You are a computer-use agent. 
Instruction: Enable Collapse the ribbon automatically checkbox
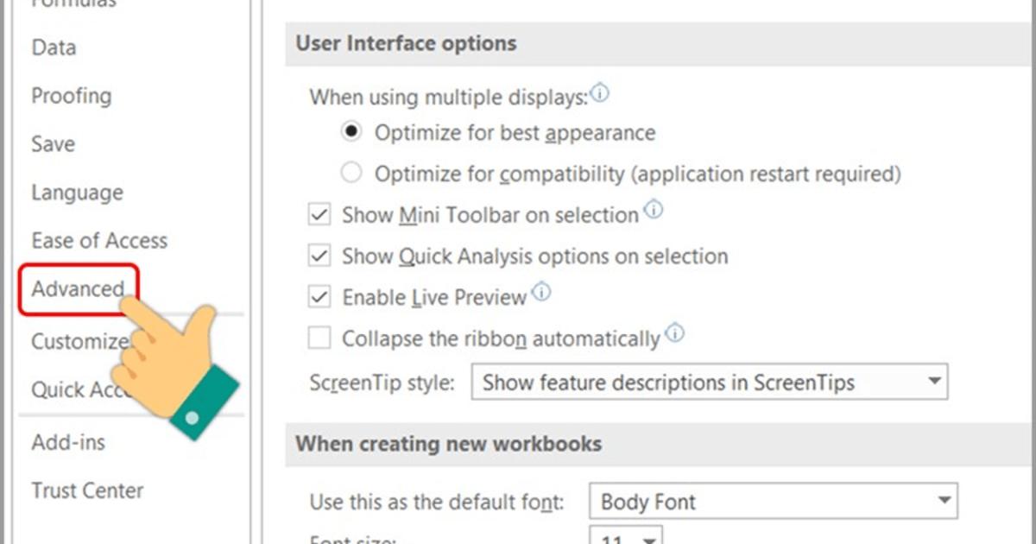320,338
